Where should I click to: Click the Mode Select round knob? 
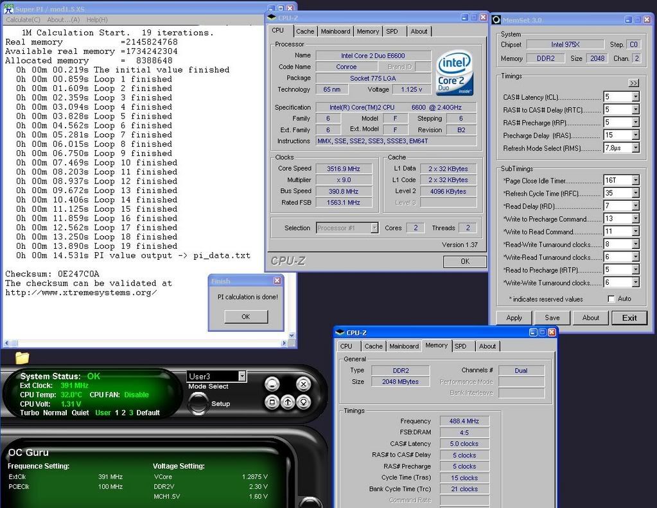coord(198,403)
